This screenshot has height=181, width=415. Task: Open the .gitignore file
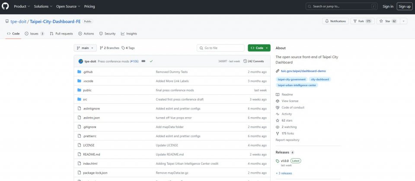(x=89, y=127)
